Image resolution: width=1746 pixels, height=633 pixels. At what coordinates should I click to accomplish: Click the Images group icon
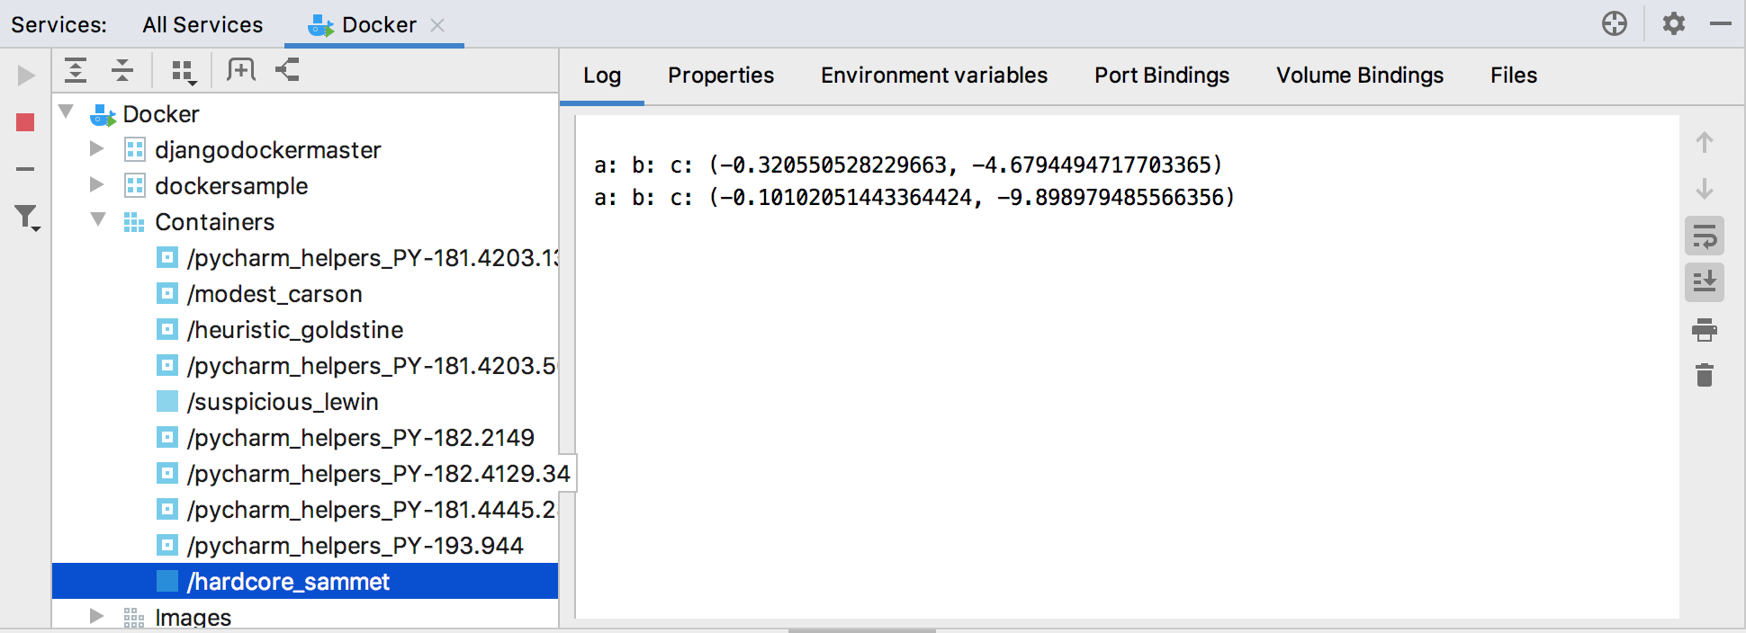click(x=134, y=618)
